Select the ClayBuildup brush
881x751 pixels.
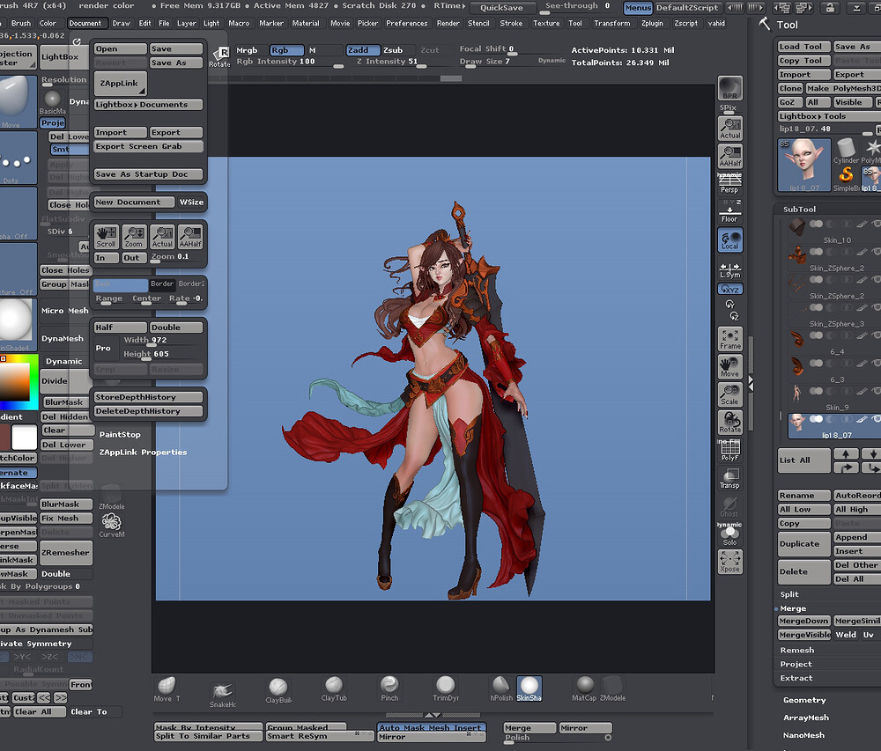click(278, 690)
